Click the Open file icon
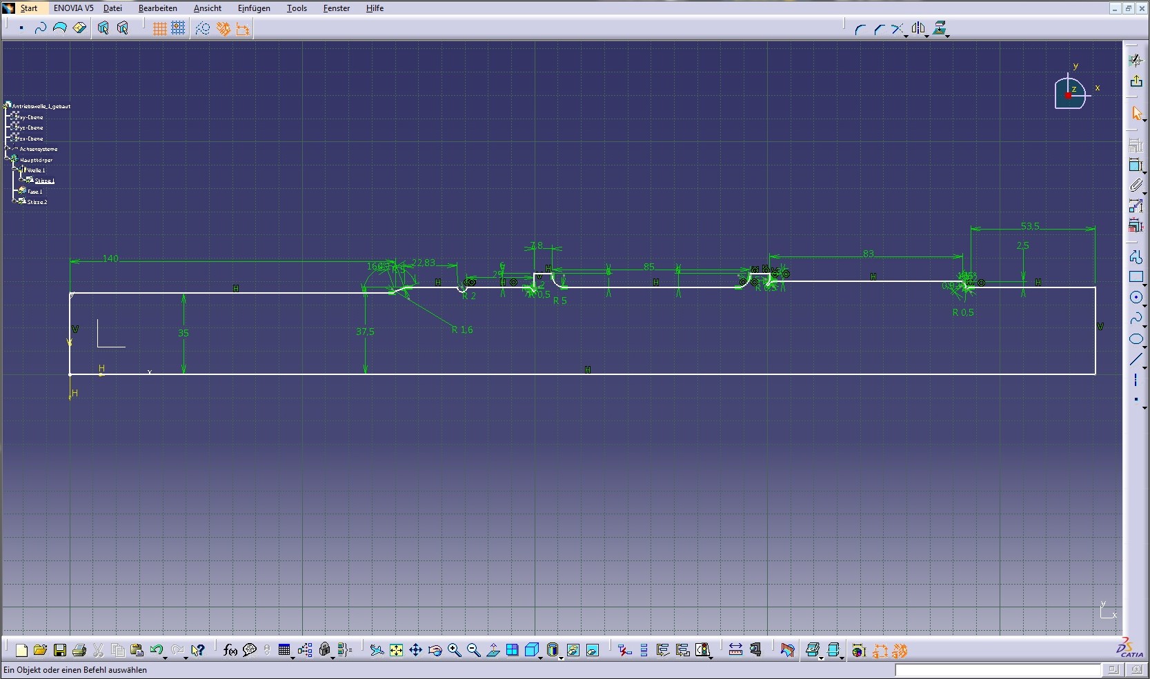The height and width of the screenshot is (679, 1150). click(40, 650)
